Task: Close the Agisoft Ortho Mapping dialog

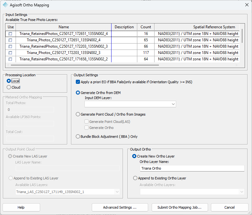Action: tap(247, 5)
